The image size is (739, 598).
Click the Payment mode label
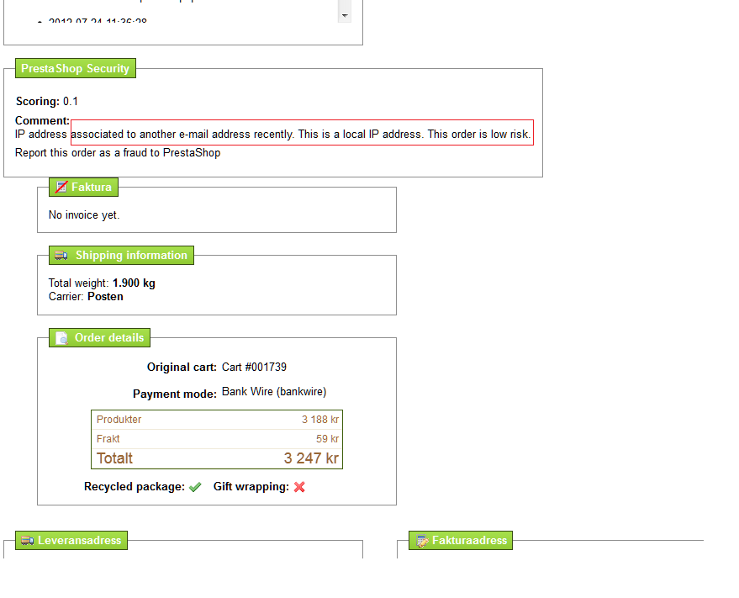175,394
